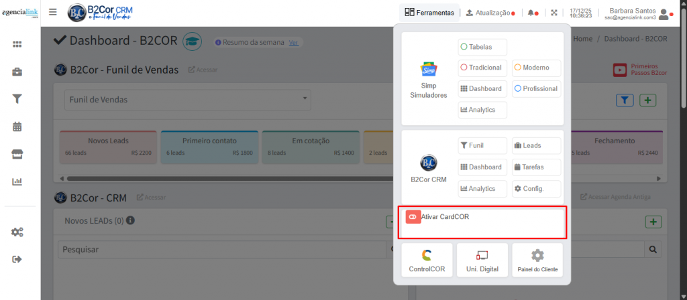Select the funnel icon in sidebar
The width and height of the screenshot is (687, 300).
click(x=17, y=99)
